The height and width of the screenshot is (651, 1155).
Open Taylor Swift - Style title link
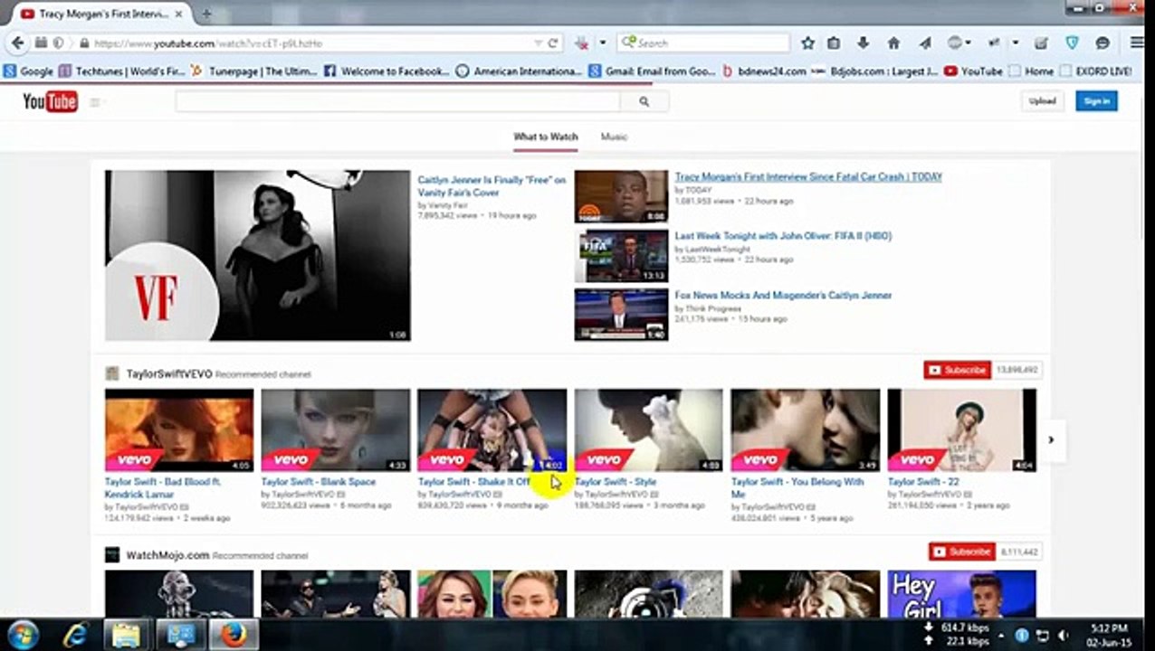(x=616, y=482)
